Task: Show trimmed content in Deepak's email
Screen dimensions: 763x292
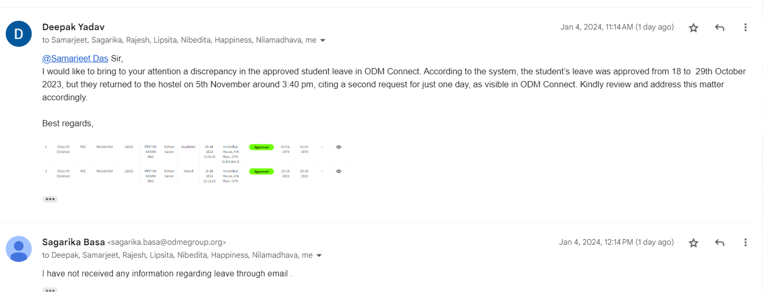Action: tap(50, 199)
